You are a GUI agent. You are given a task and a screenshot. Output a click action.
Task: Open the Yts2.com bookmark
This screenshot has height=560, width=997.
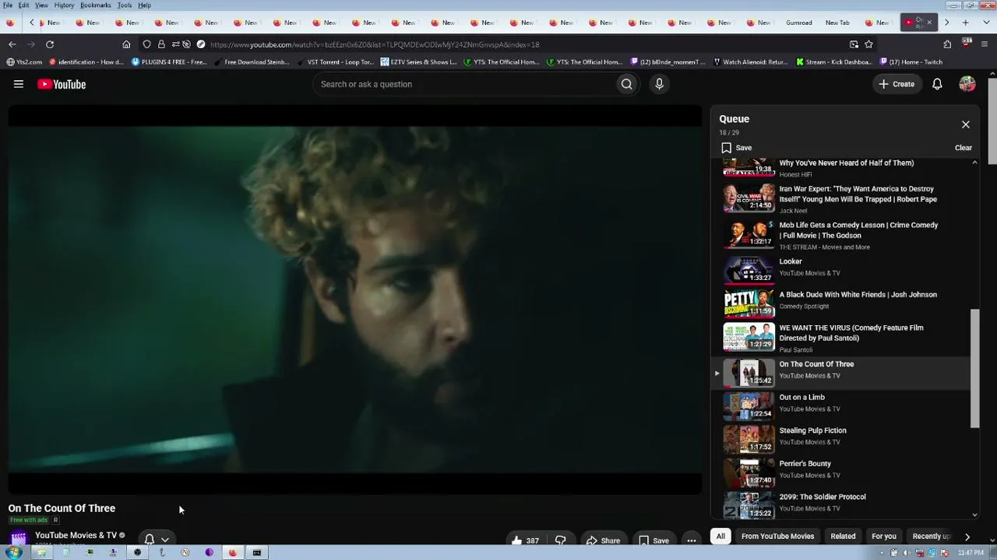(24, 62)
